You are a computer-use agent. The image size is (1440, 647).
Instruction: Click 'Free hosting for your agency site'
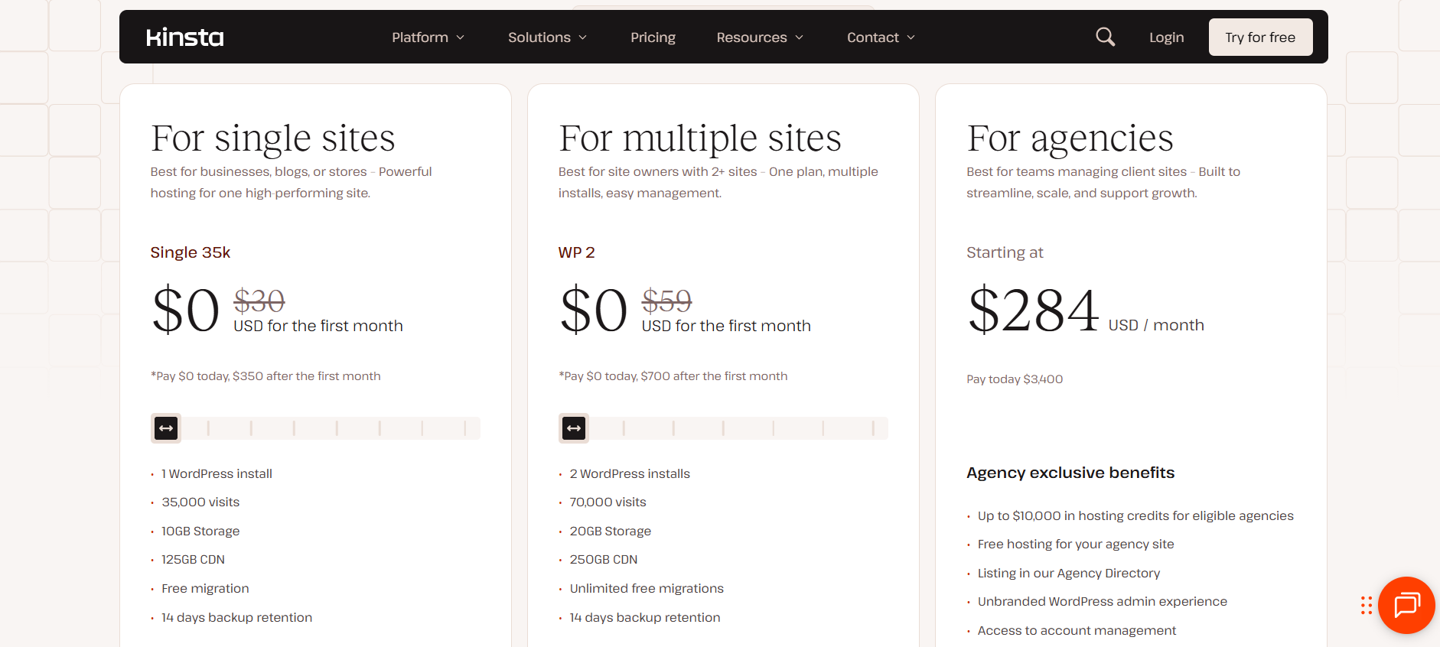point(1076,545)
